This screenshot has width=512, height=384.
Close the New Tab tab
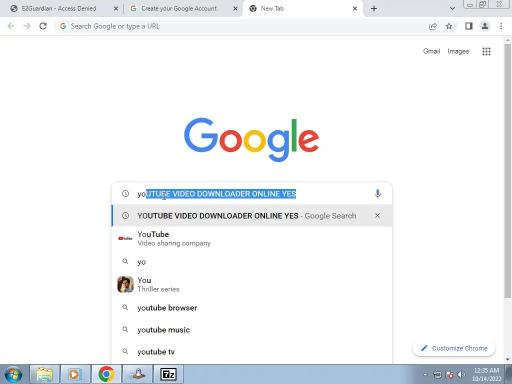pyautogui.click(x=355, y=8)
